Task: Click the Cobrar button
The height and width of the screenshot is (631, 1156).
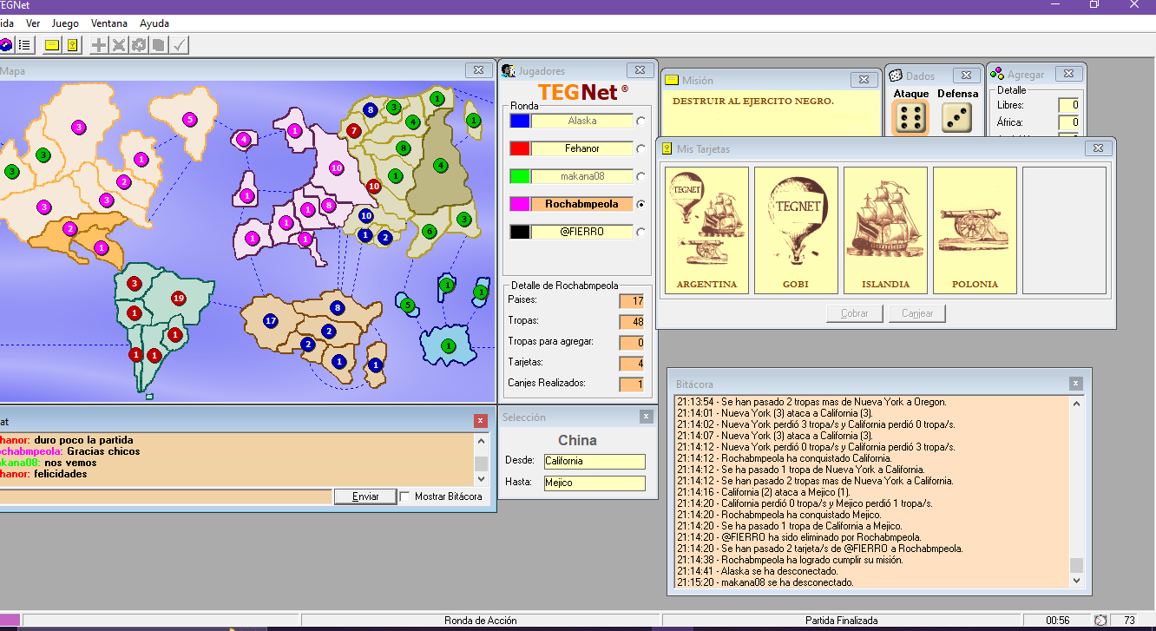Action: tap(854, 313)
